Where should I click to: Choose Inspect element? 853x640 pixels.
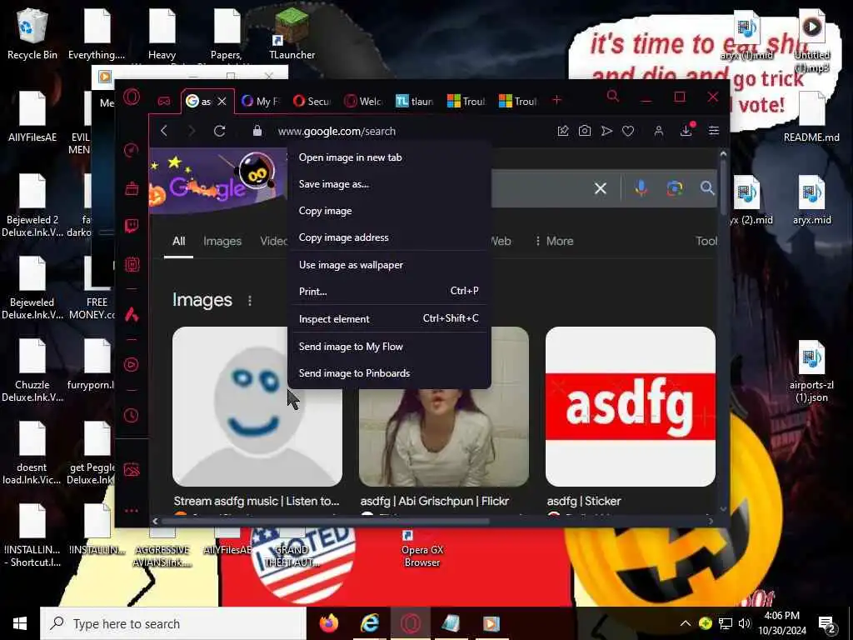pyautogui.click(x=389, y=319)
